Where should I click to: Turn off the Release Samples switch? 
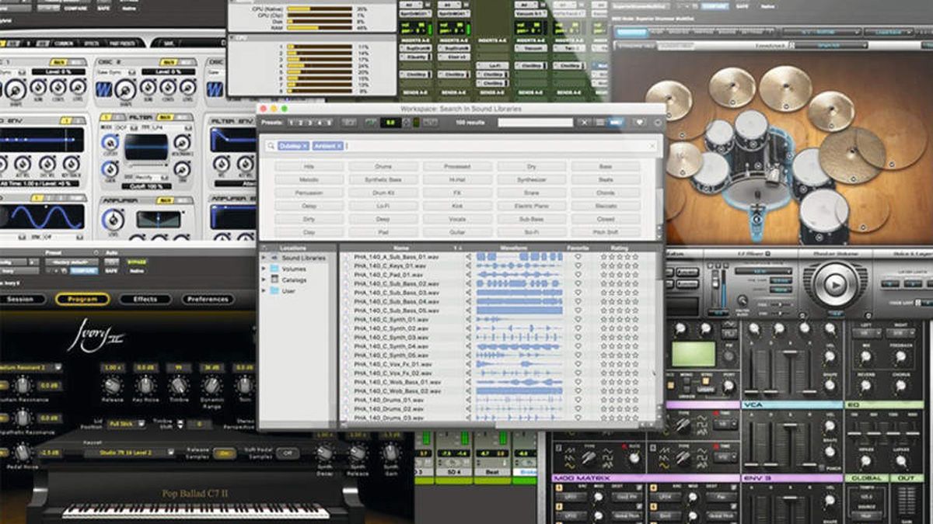click(x=225, y=453)
